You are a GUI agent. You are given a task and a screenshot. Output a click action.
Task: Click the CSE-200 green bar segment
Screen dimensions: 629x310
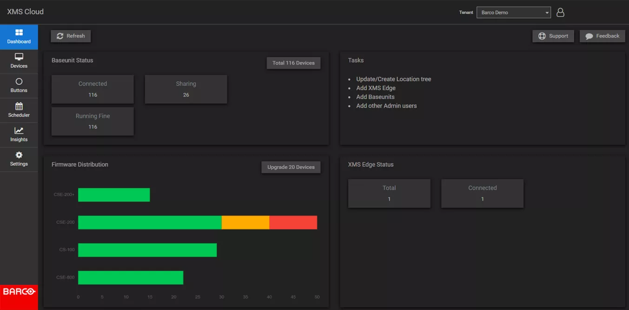point(150,222)
